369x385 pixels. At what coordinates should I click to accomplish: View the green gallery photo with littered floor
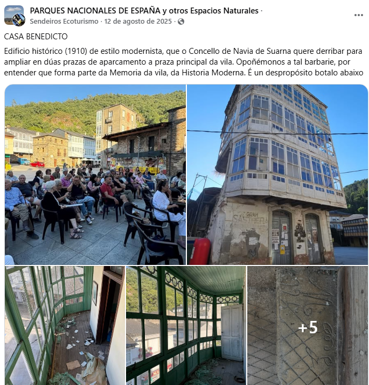click(65, 325)
